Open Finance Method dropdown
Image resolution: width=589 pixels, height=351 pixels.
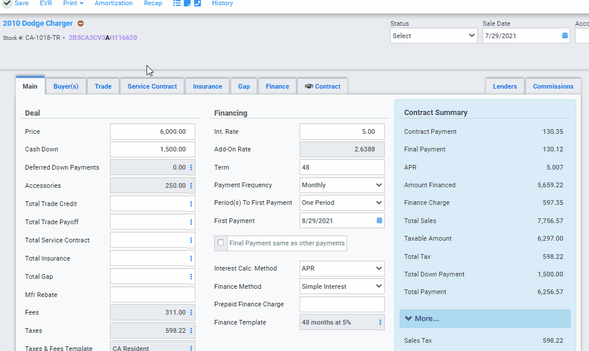[x=342, y=286]
